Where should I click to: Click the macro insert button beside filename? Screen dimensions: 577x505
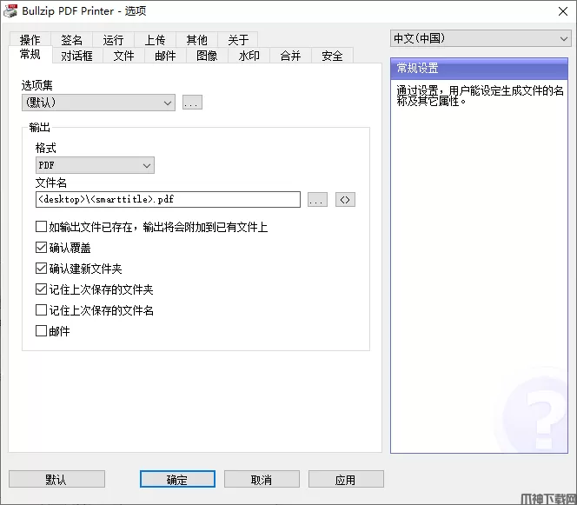345,200
